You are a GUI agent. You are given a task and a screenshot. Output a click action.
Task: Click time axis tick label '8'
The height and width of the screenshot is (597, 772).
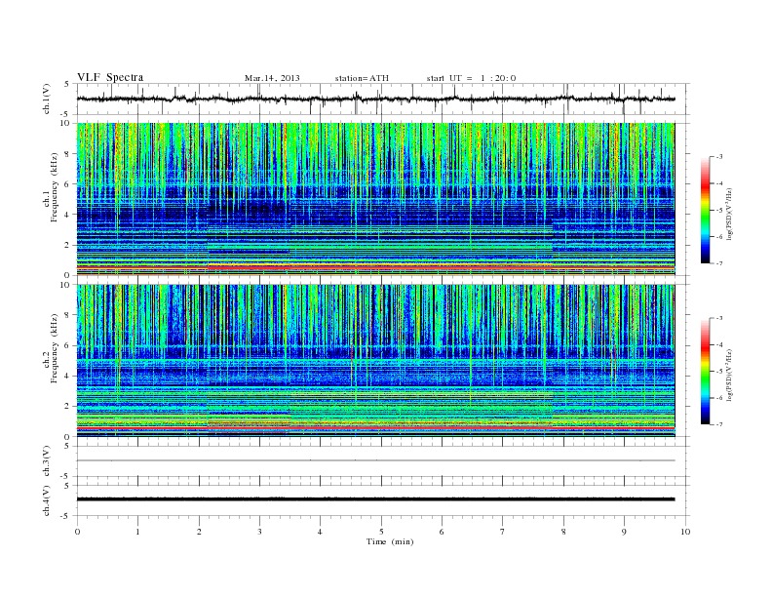coord(563,532)
